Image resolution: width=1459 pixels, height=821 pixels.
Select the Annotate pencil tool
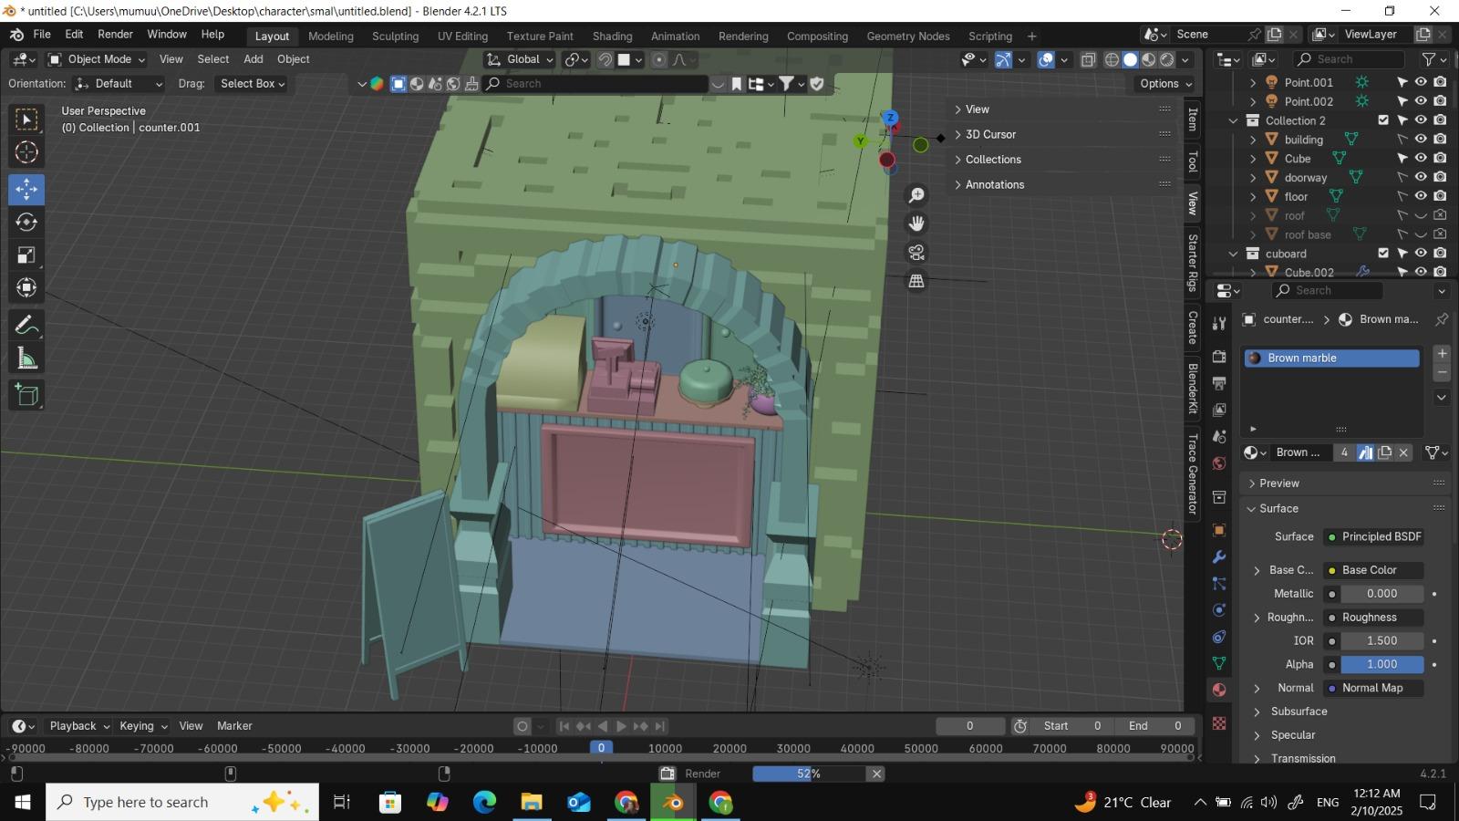pos(26,326)
